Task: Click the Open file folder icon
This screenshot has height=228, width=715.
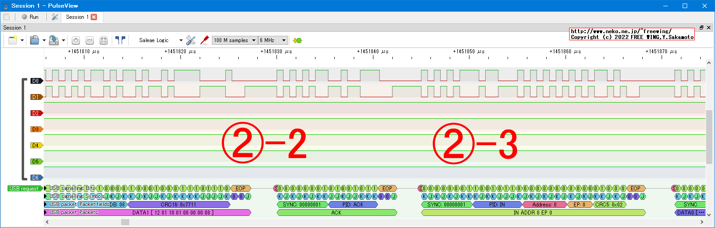Action: click(35, 40)
